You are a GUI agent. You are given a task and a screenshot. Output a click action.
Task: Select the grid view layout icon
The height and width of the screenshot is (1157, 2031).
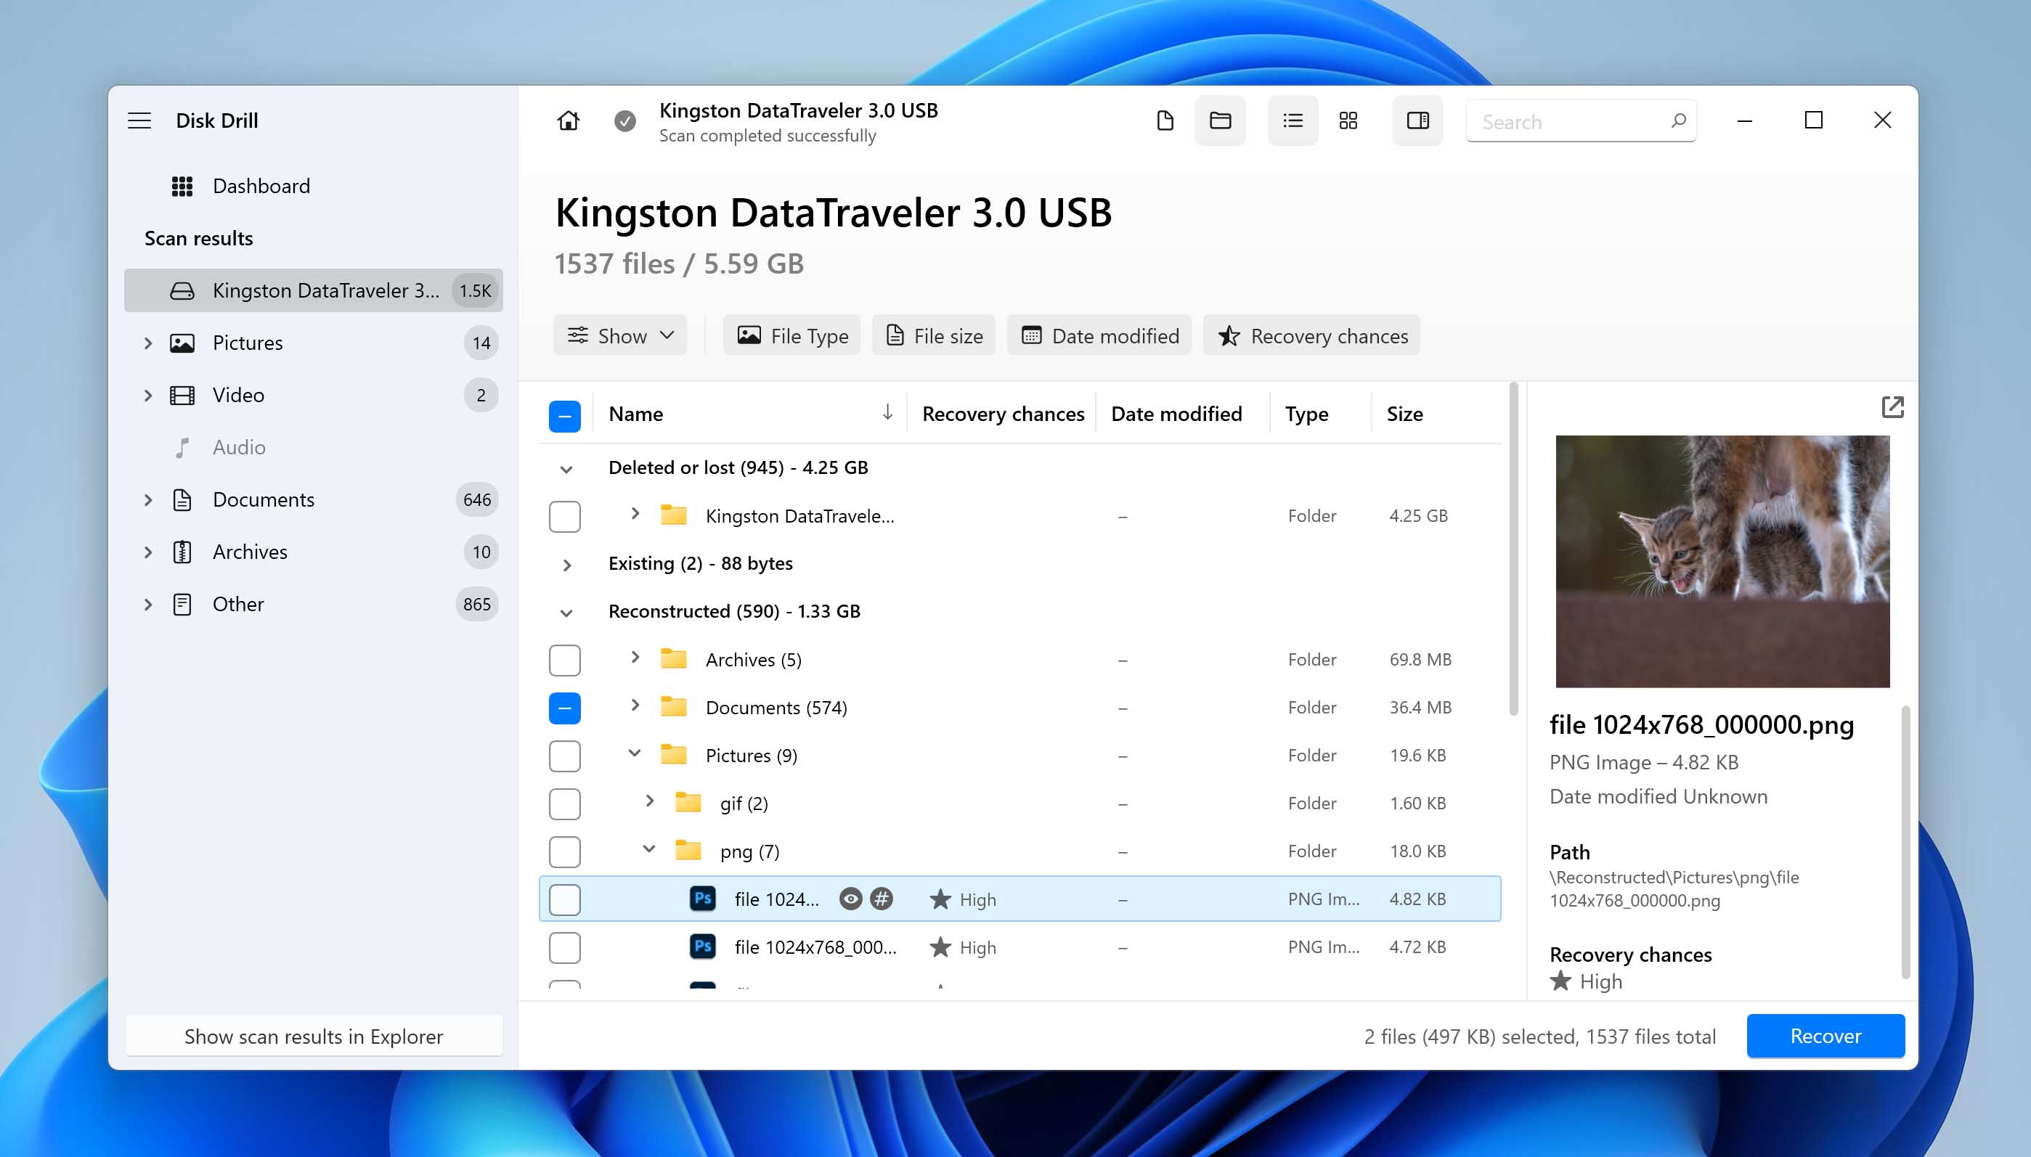1348,120
